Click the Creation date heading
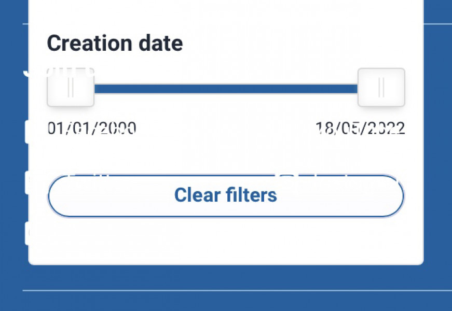The height and width of the screenshot is (311, 452). (x=114, y=43)
